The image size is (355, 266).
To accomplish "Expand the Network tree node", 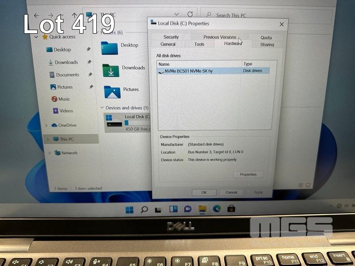I will click(49, 153).
